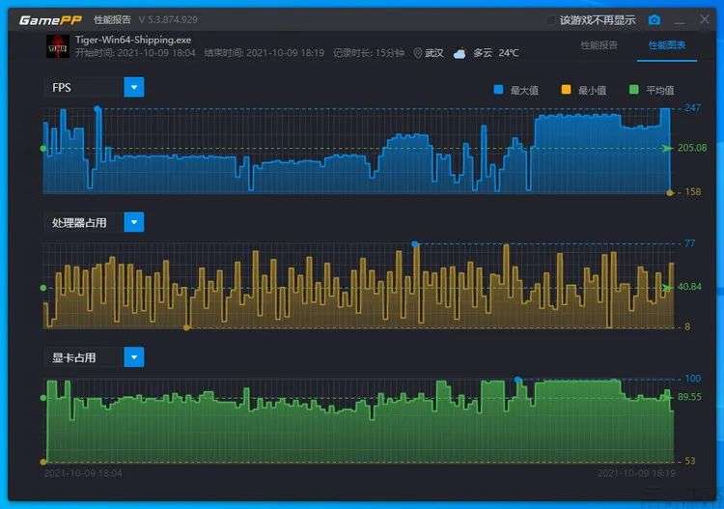Toggle the blue 最大值 legend series
The height and width of the screenshot is (509, 724).
tap(499, 90)
